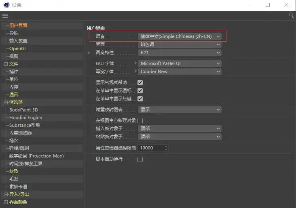Open the 界面 theme dropdown

pyautogui.click(x=180, y=44)
